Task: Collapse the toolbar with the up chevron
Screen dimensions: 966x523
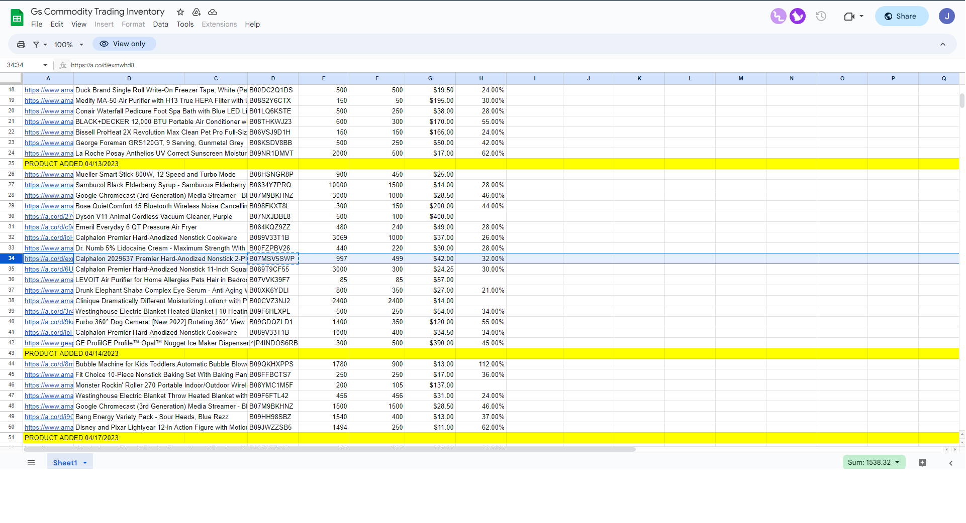Action: [943, 45]
